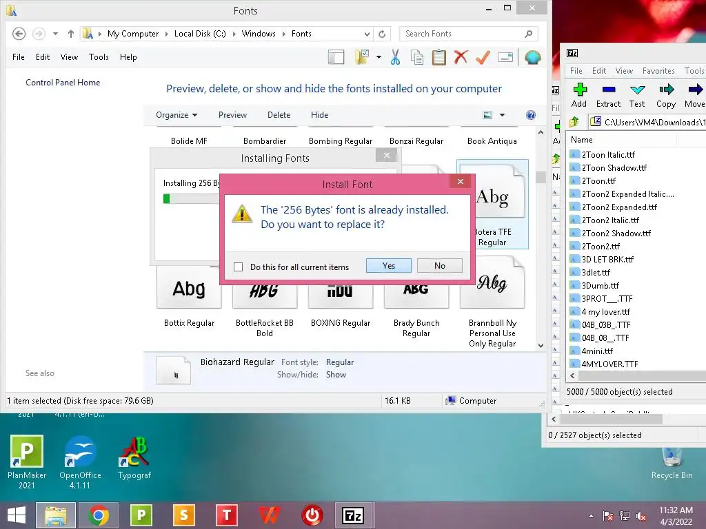
Task: Click the search magnifier icon in Search Fonts
Action: 529,34
